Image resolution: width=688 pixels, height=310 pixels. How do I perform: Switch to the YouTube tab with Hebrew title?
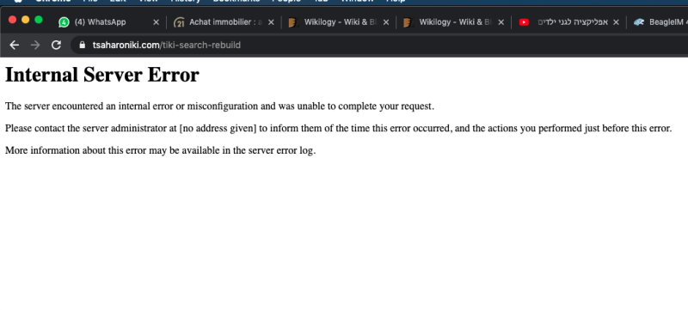(568, 21)
